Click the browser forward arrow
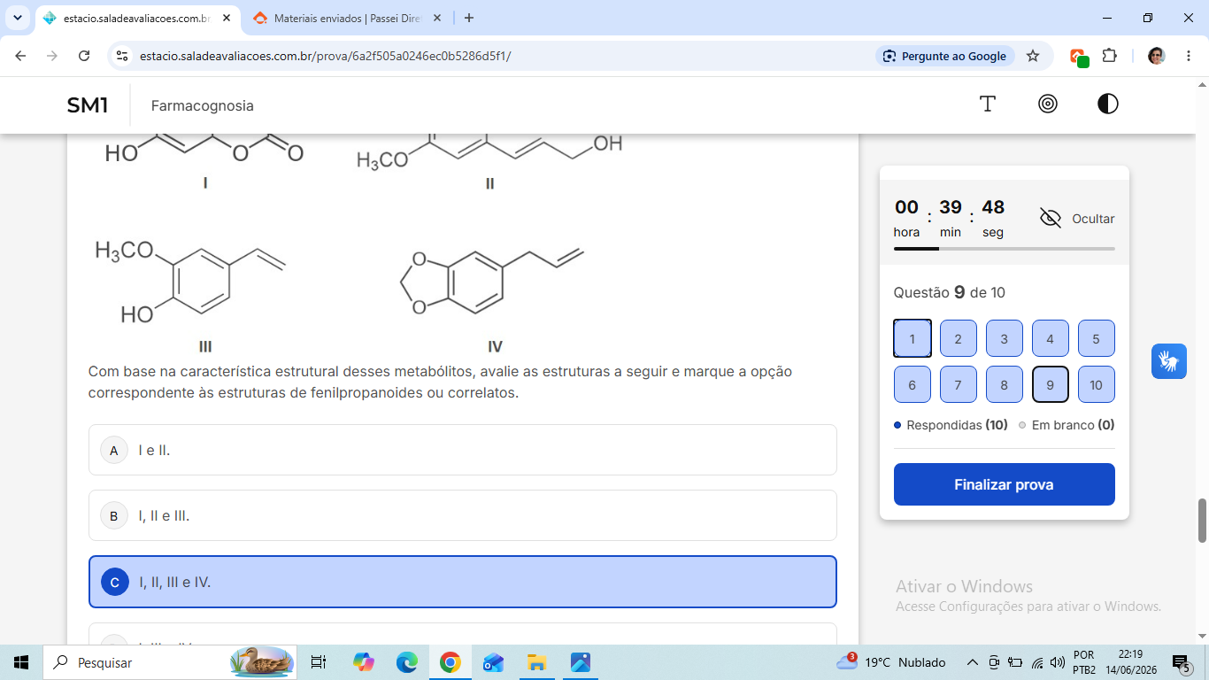Screen dimensions: 1209x680 52,56
